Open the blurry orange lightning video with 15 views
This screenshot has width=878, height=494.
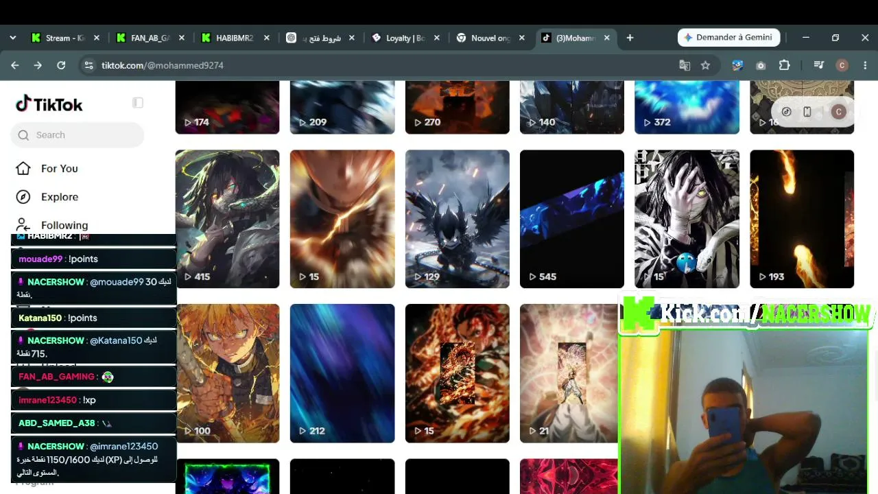point(342,219)
